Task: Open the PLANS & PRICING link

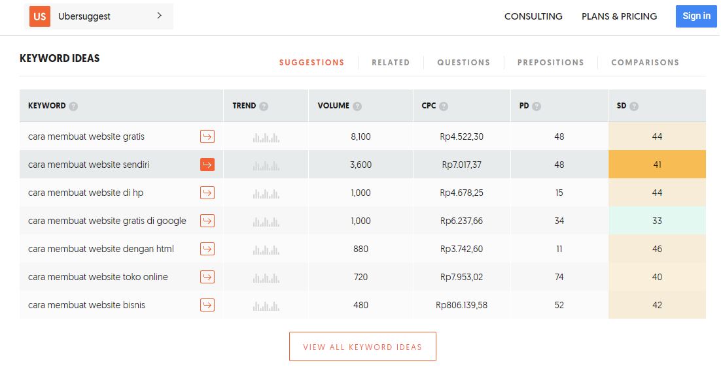Action: coord(619,16)
